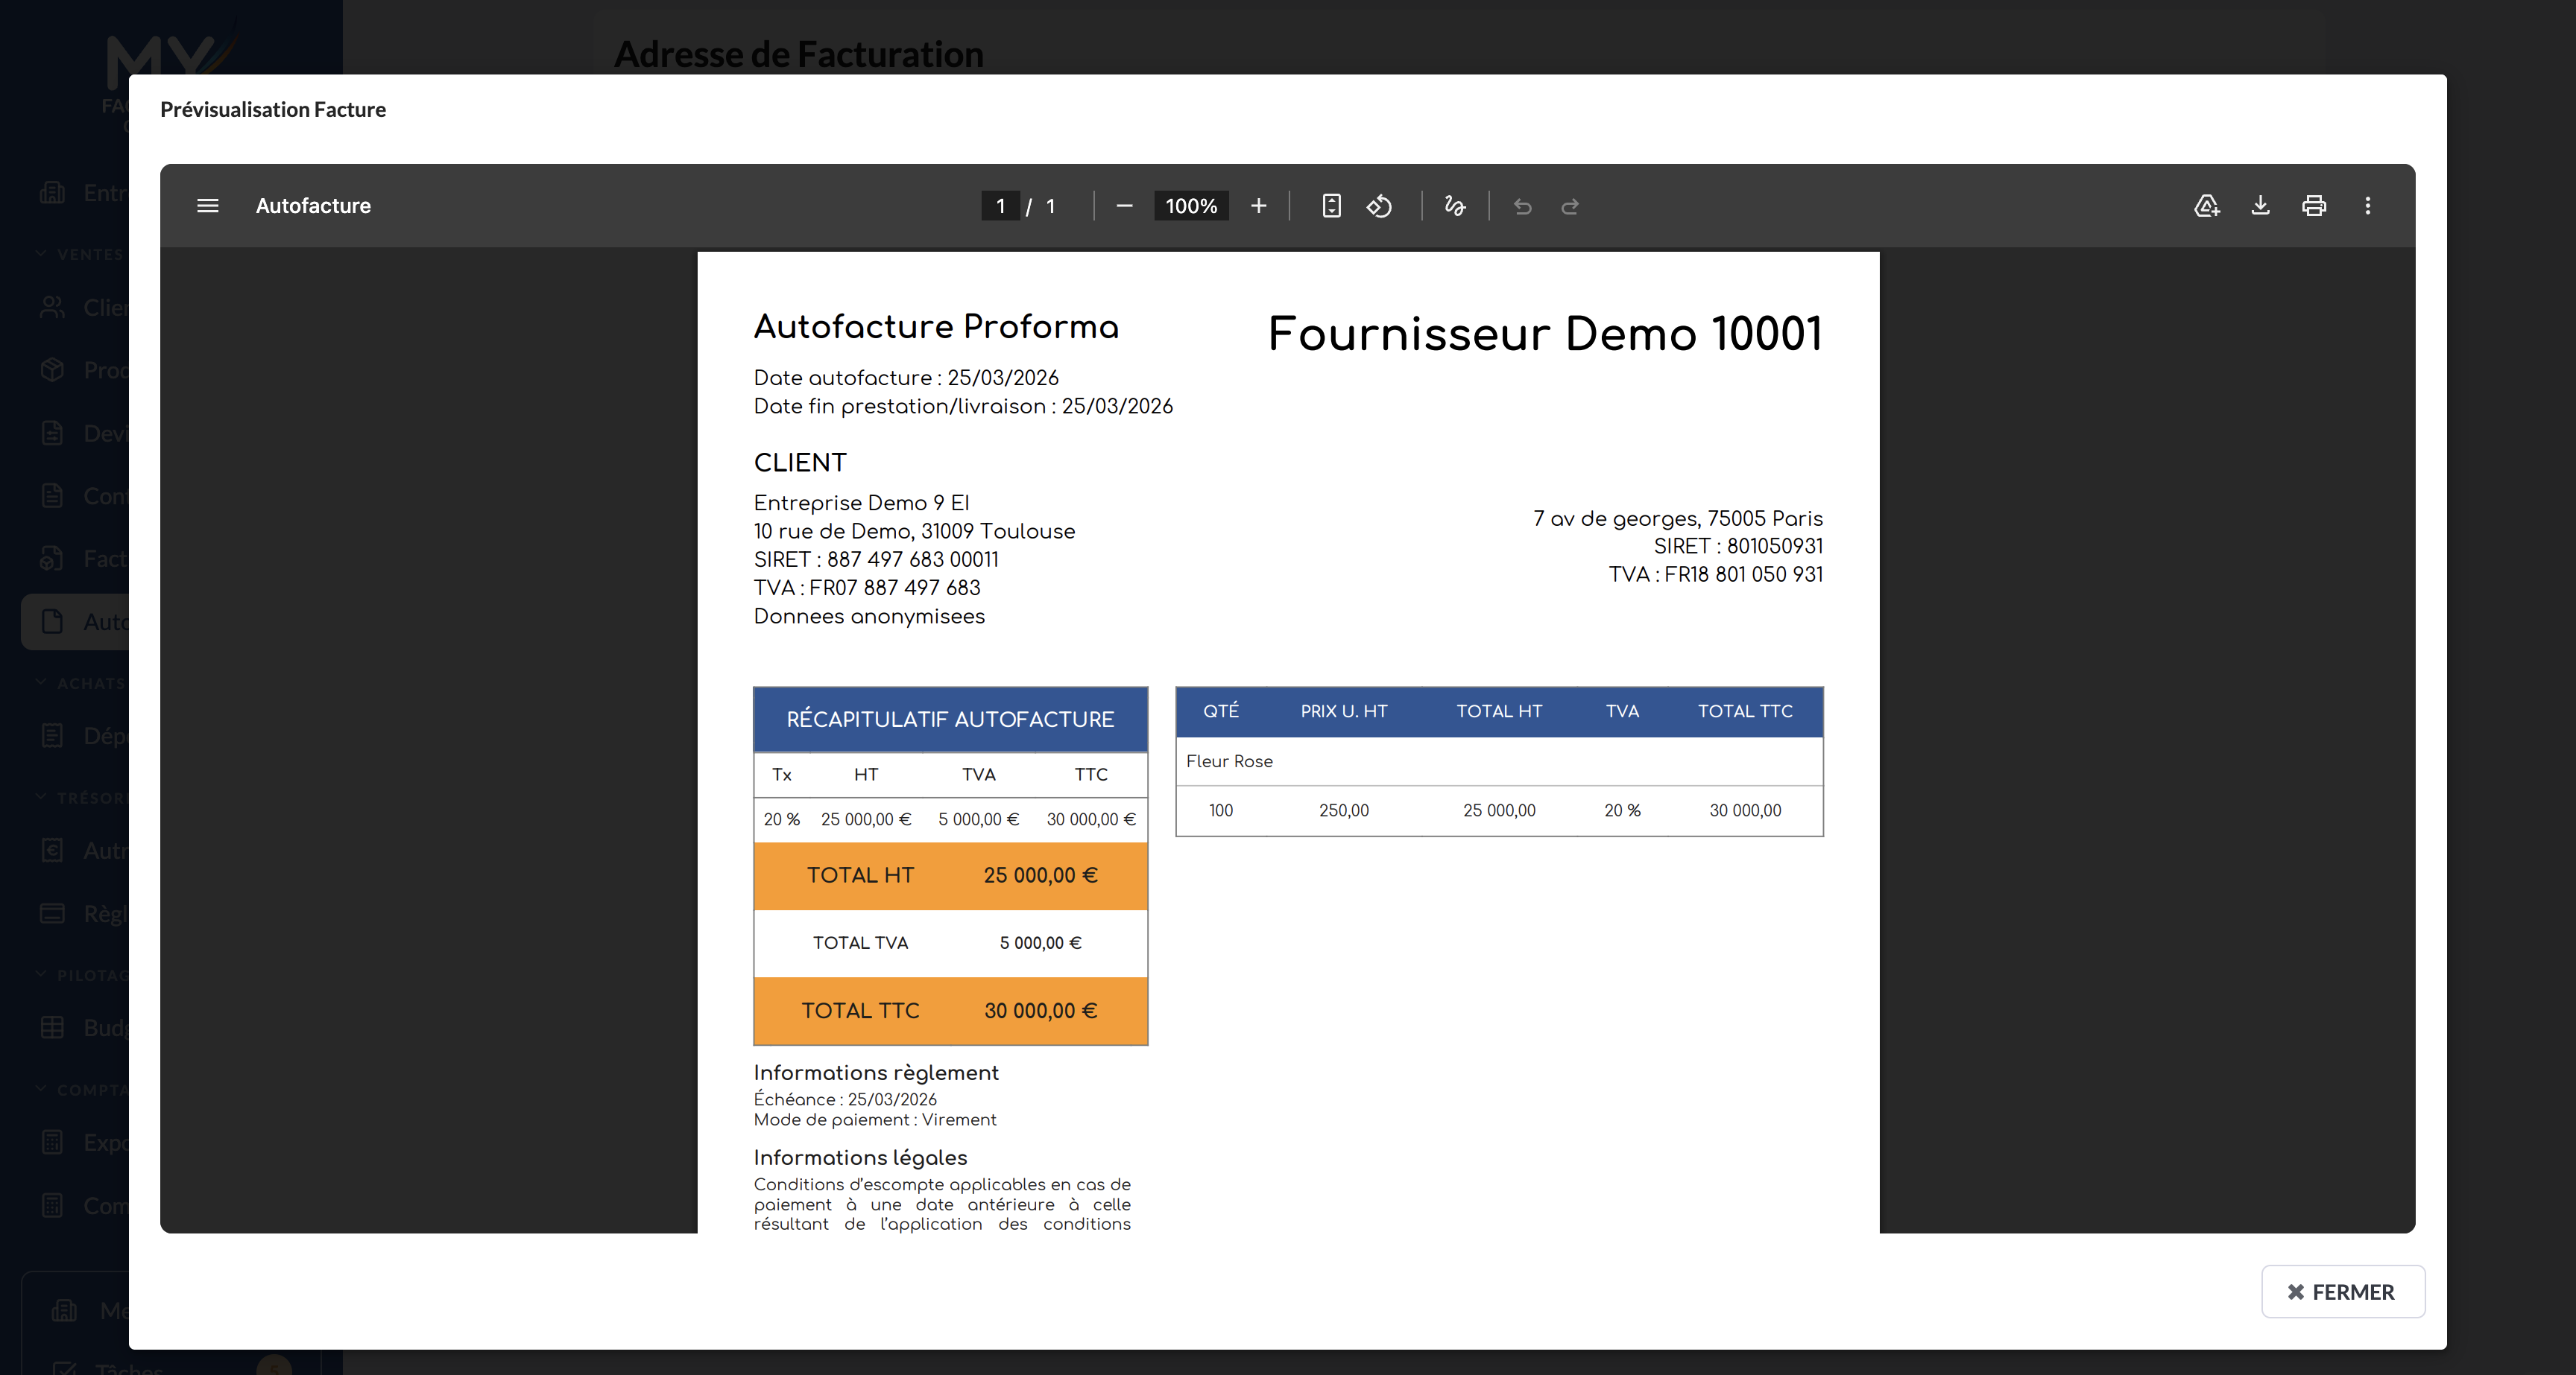The width and height of the screenshot is (2576, 1375).
Task: Click 'Entreprise Demo 9 EI' client name
Action: pyautogui.click(x=861, y=503)
